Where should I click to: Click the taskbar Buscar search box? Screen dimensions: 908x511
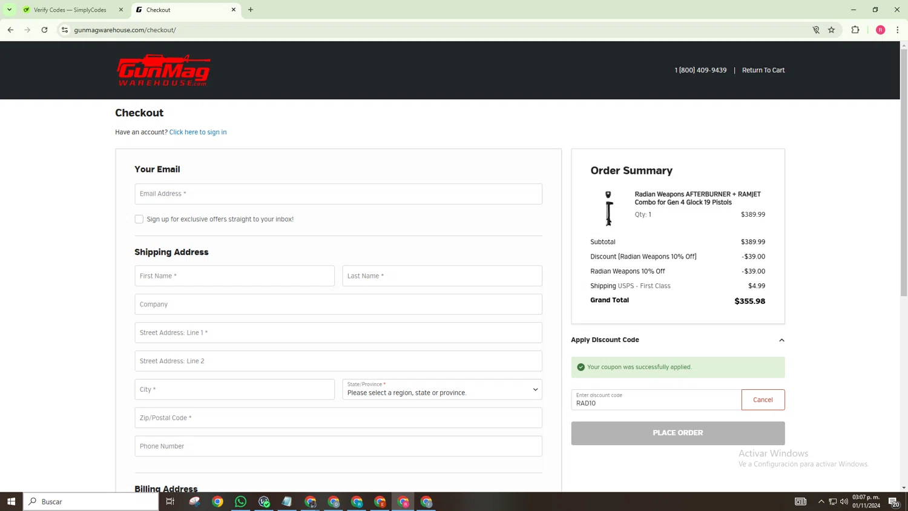[91, 501]
